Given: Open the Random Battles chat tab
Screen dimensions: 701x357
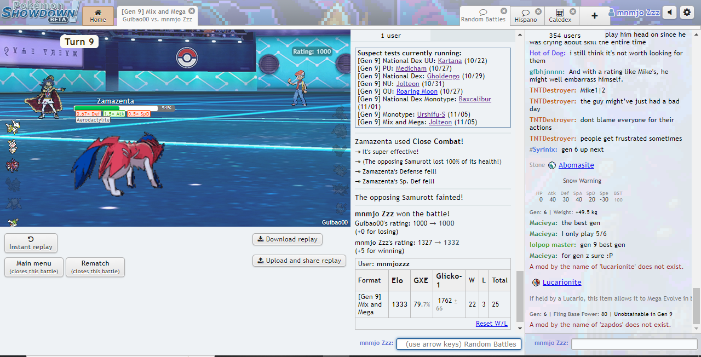Looking at the screenshot, I should (483, 16).
